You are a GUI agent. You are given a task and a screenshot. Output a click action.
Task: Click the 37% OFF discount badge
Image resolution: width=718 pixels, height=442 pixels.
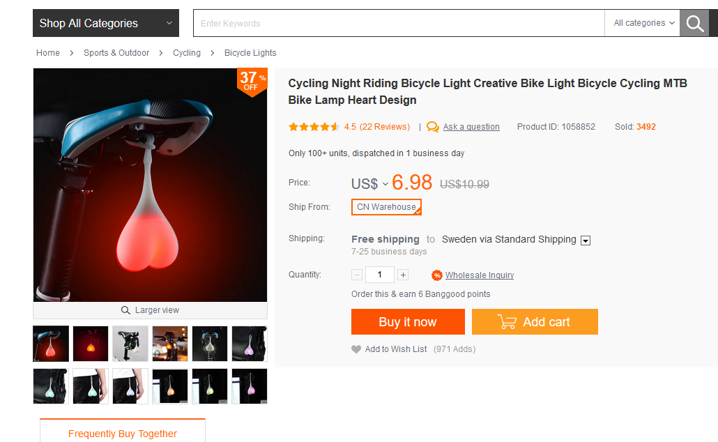[x=252, y=81]
